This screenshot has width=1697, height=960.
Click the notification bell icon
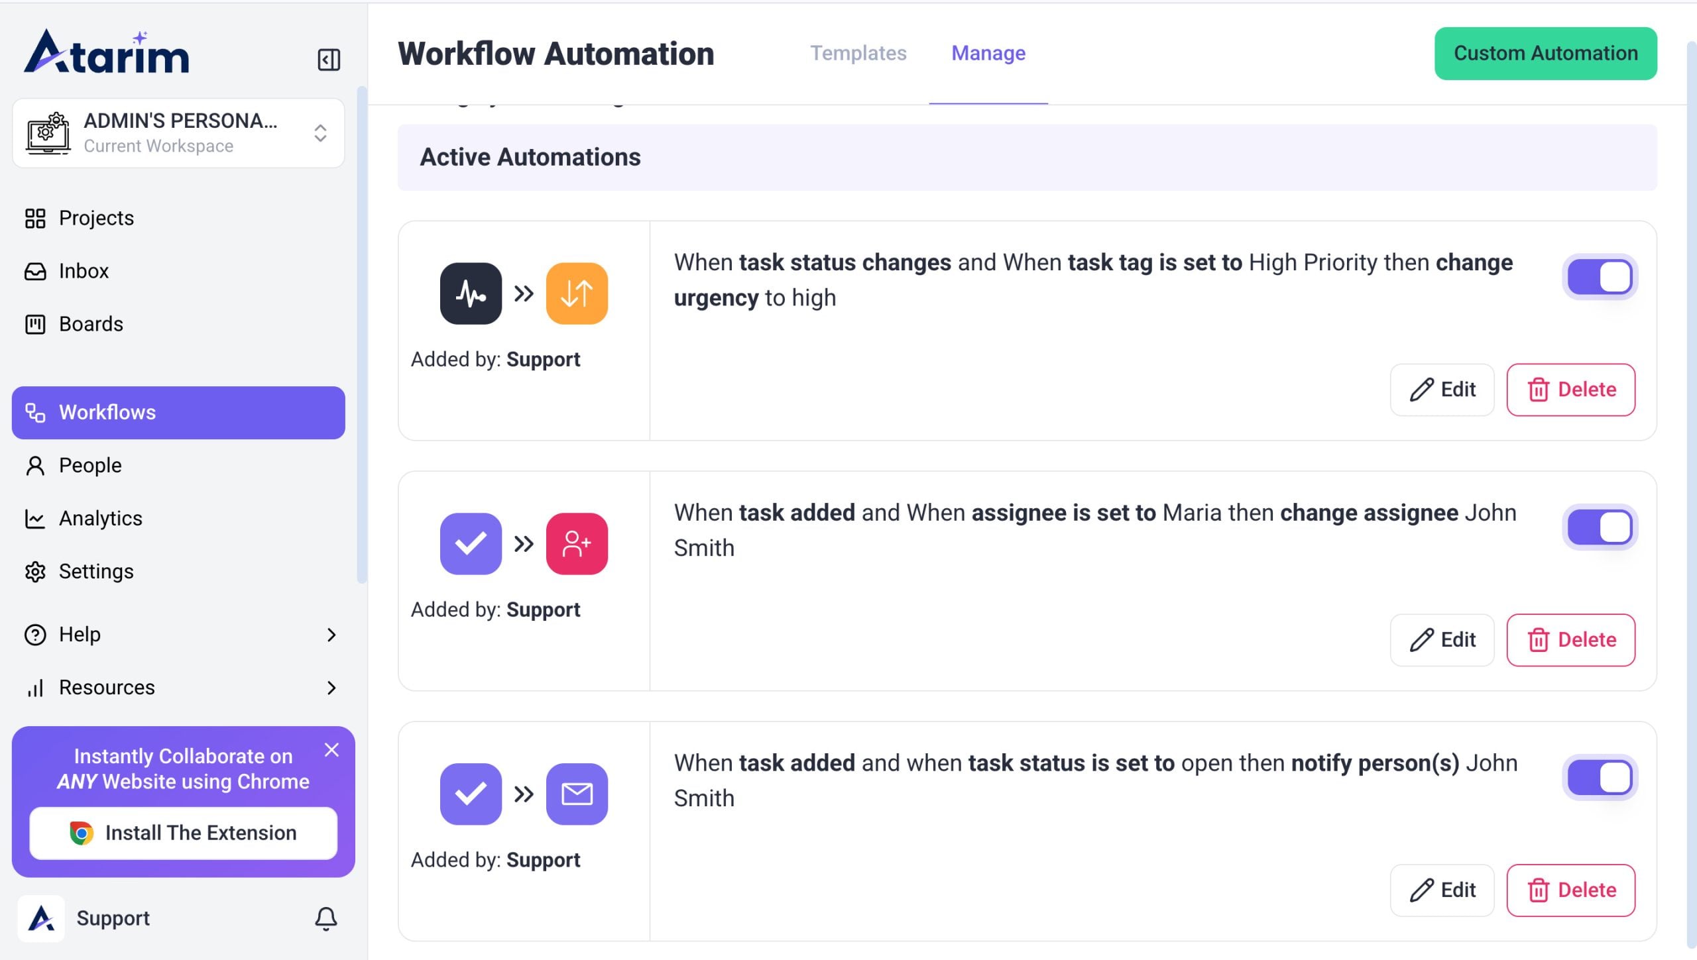click(325, 918)
